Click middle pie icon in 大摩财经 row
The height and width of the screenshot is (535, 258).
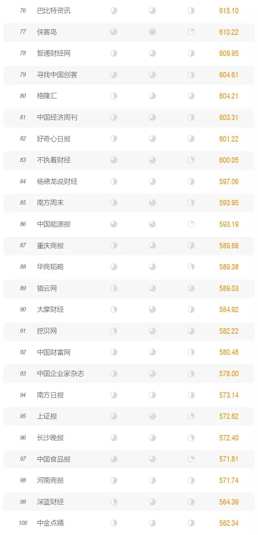[x=152, y=310]
